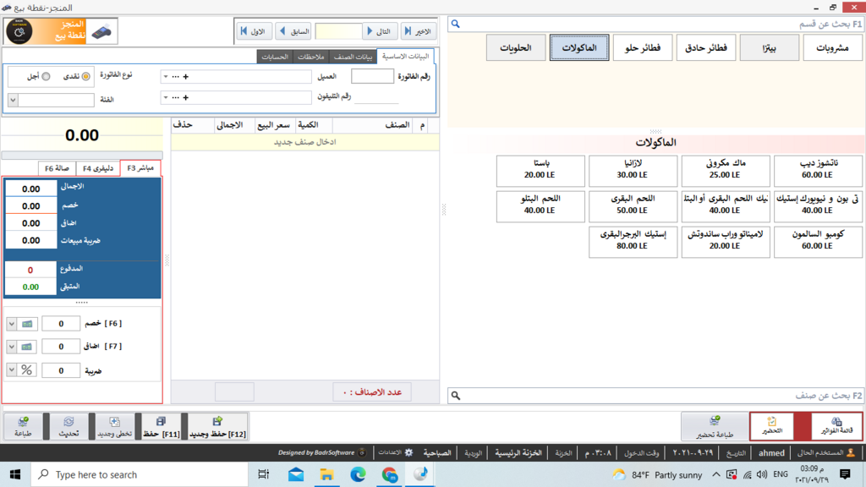Switch to the Delivery F4 (دليفرى) tab
The image size is (866, 487).
click(x=98, y=168)
